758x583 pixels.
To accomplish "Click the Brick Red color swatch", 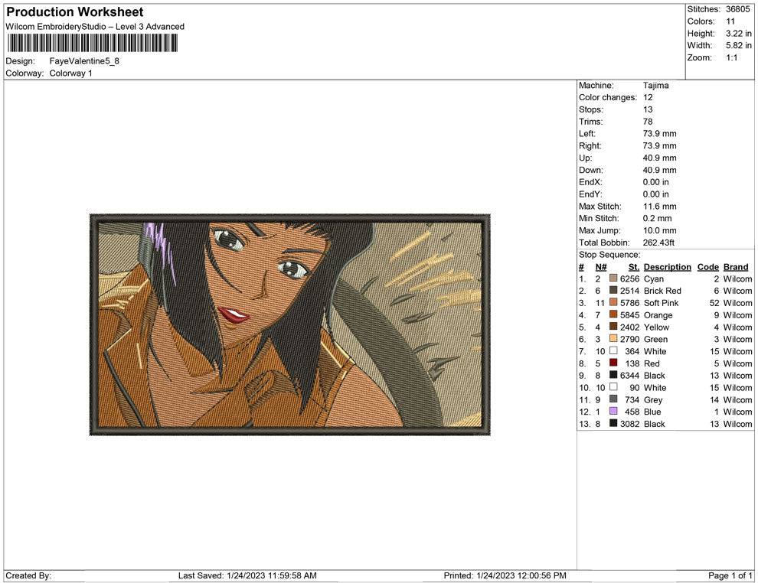I will coord(613,291).
